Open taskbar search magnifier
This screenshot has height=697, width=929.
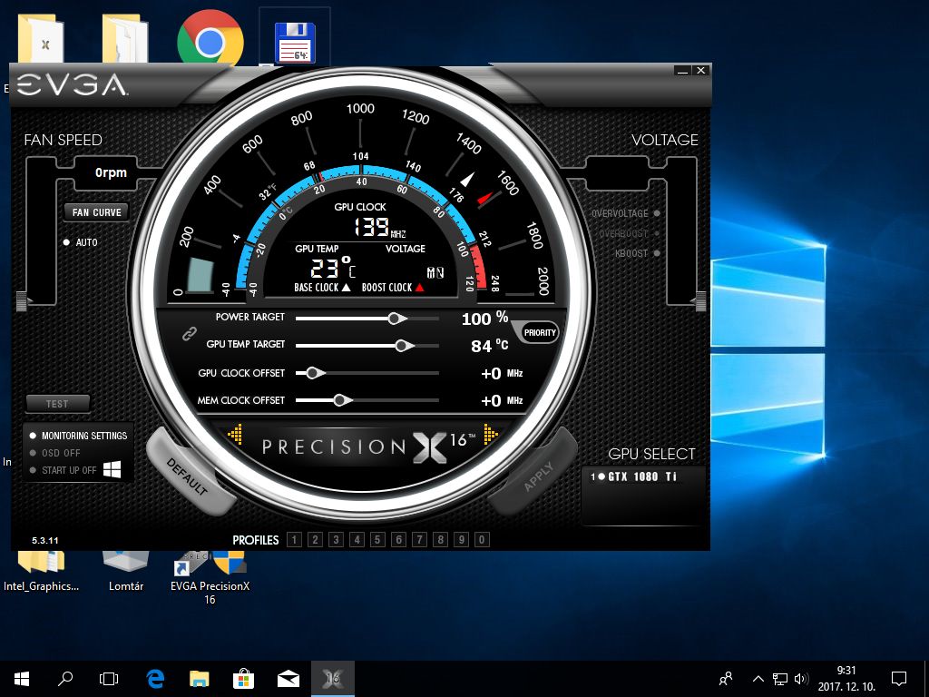click(65, 679)
